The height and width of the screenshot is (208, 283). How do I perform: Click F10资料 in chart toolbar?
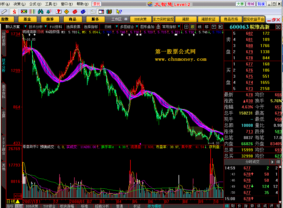tap(56, 27)
